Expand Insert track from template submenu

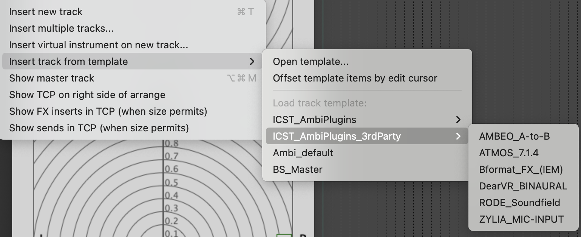point(68,62)
